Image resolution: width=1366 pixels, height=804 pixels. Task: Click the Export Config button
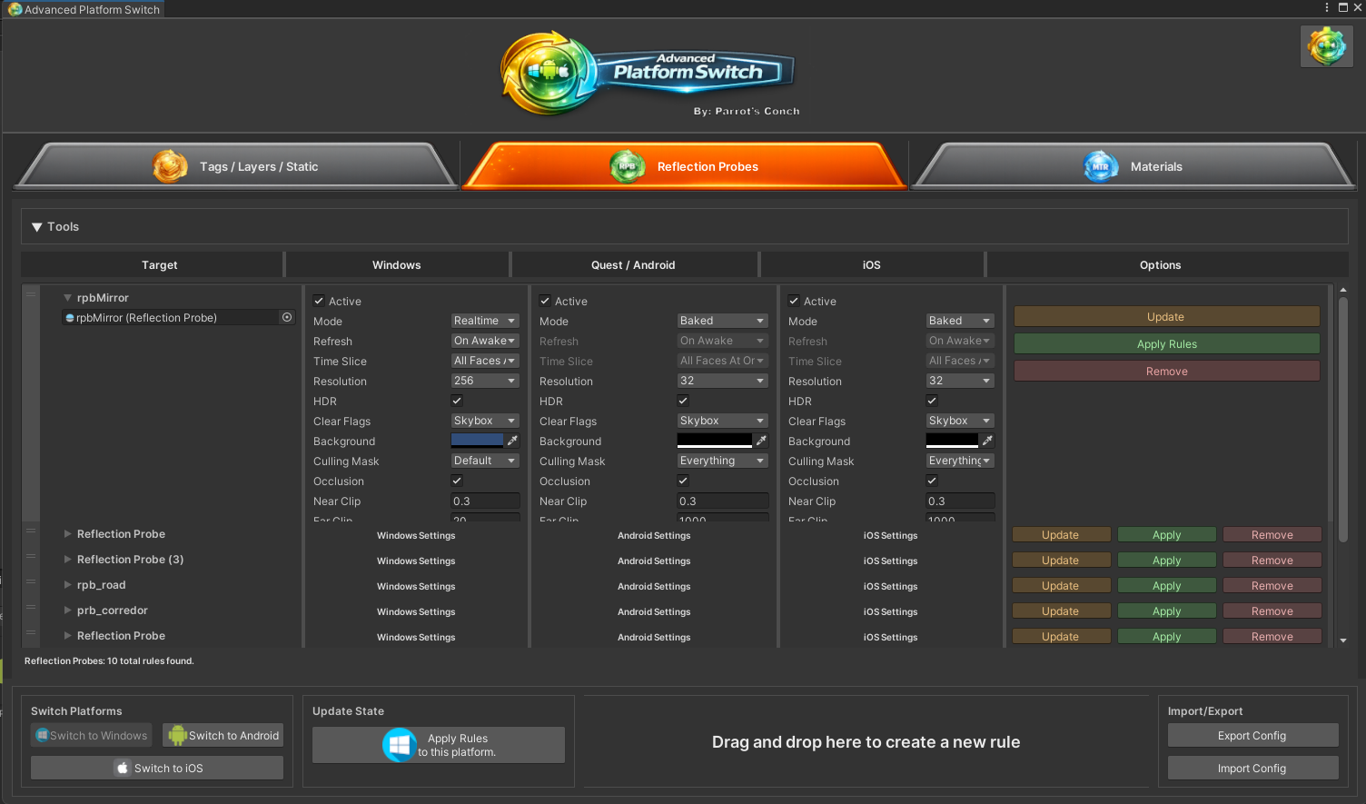pyautogui.click(x=1252, y=736)
